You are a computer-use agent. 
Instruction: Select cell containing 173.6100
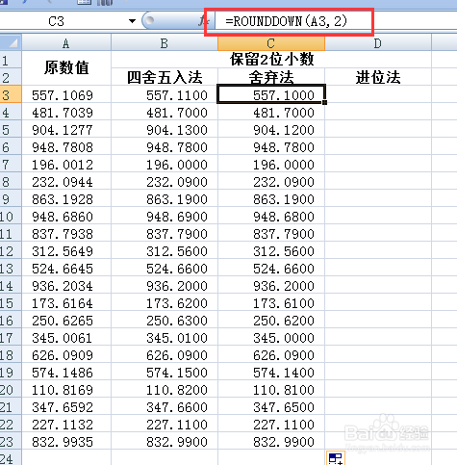coord(271,303)
